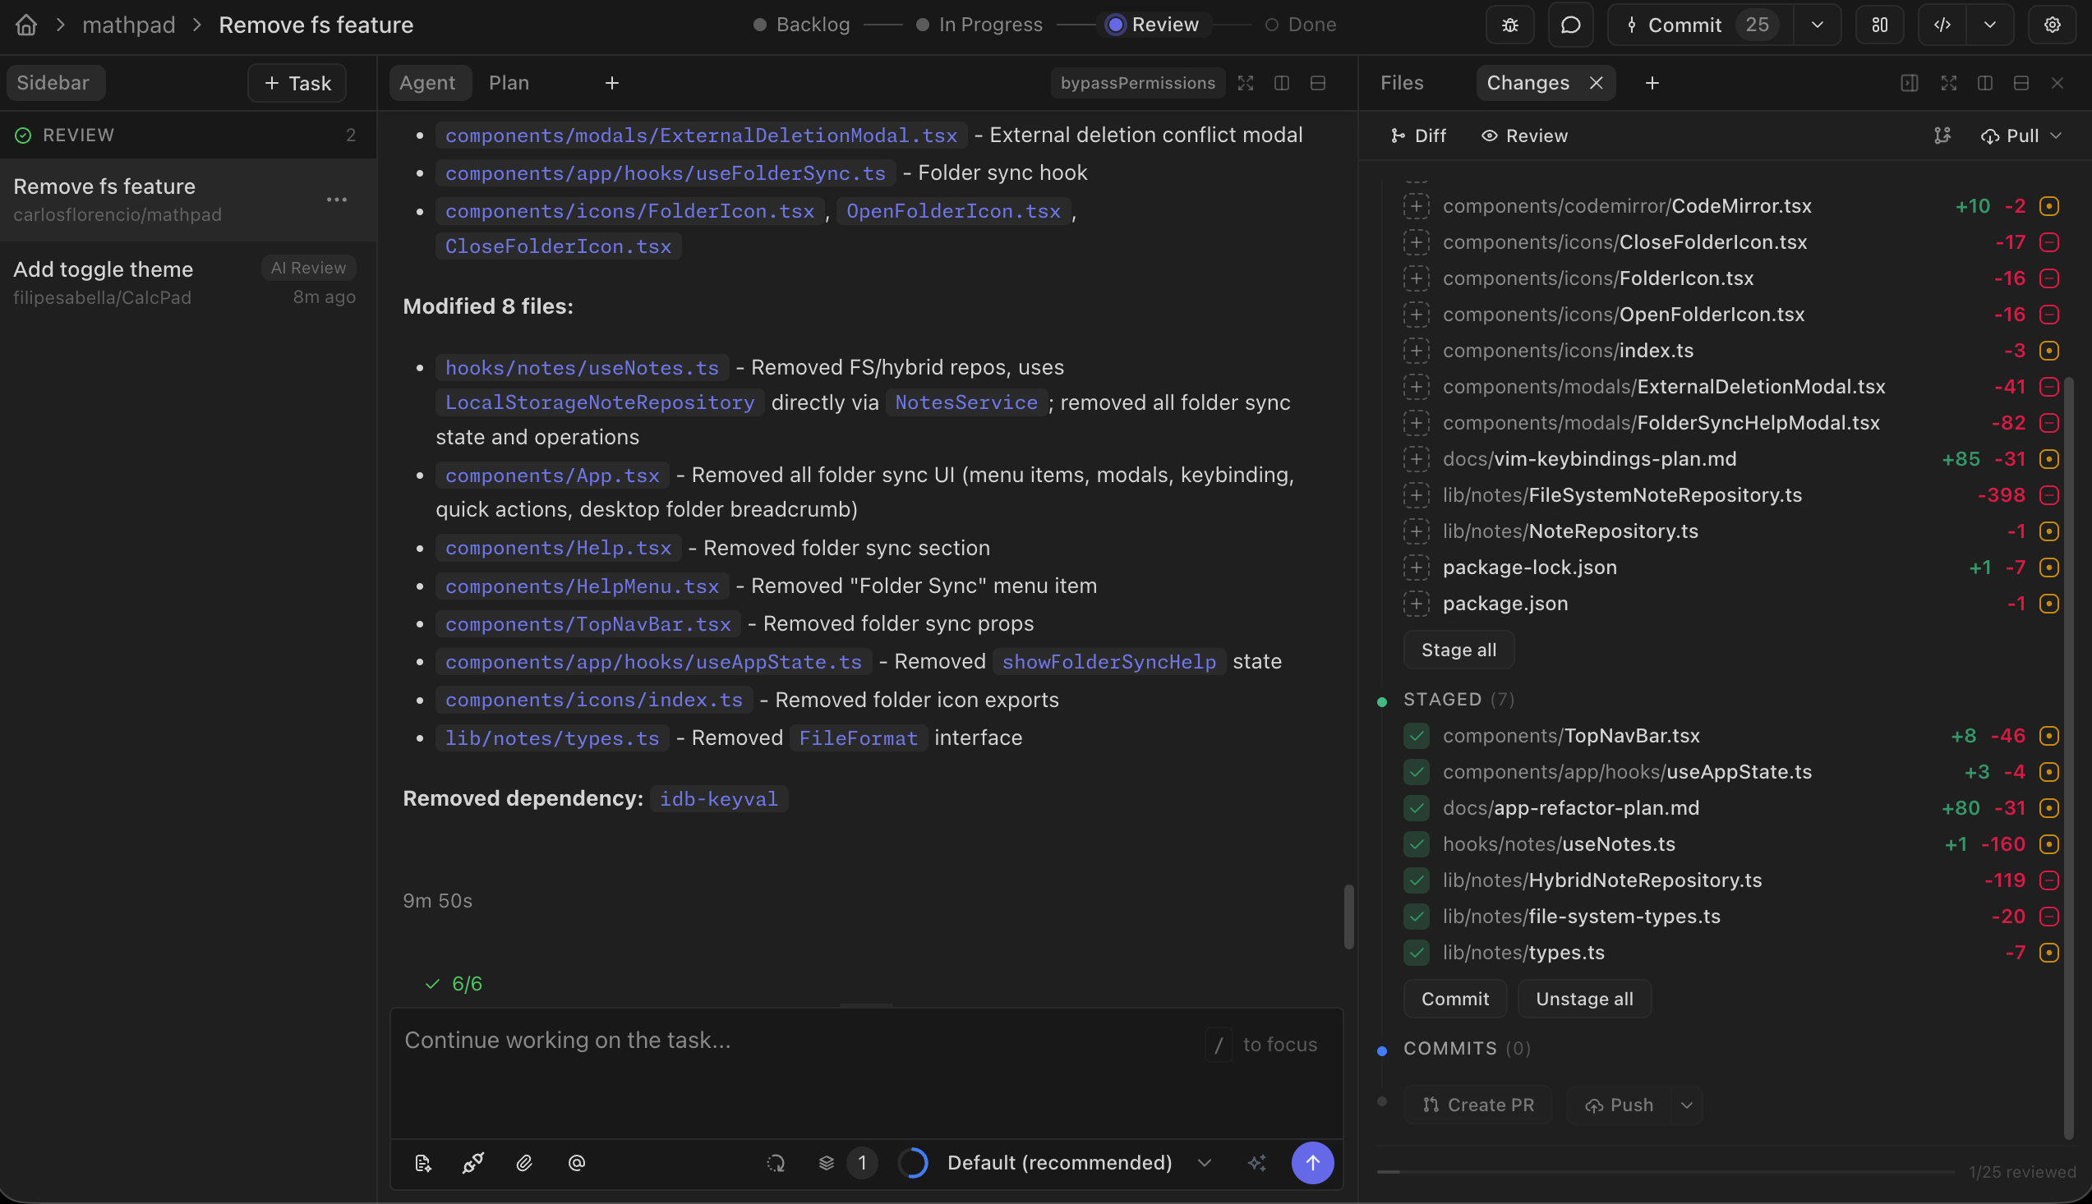
Task: Open the bypassPermissions mode selector
Action: pyautogui.click(x=1137, y=83)
